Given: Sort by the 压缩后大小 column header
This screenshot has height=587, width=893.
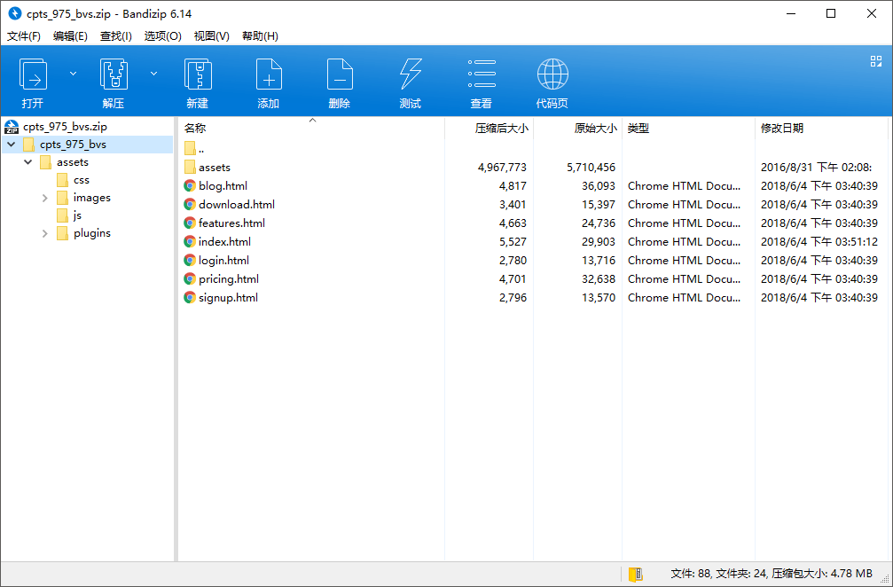Looking at the screenshot, I should coord(501,129).
